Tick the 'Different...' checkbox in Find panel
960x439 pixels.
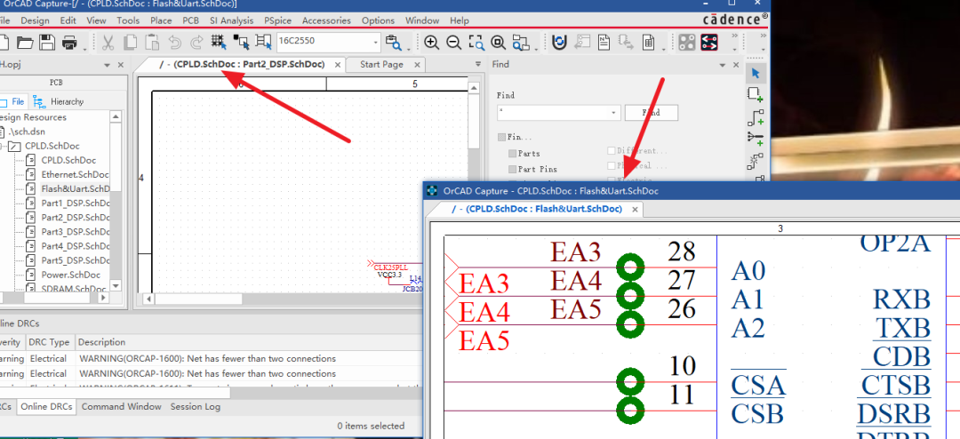coord(611,150)
